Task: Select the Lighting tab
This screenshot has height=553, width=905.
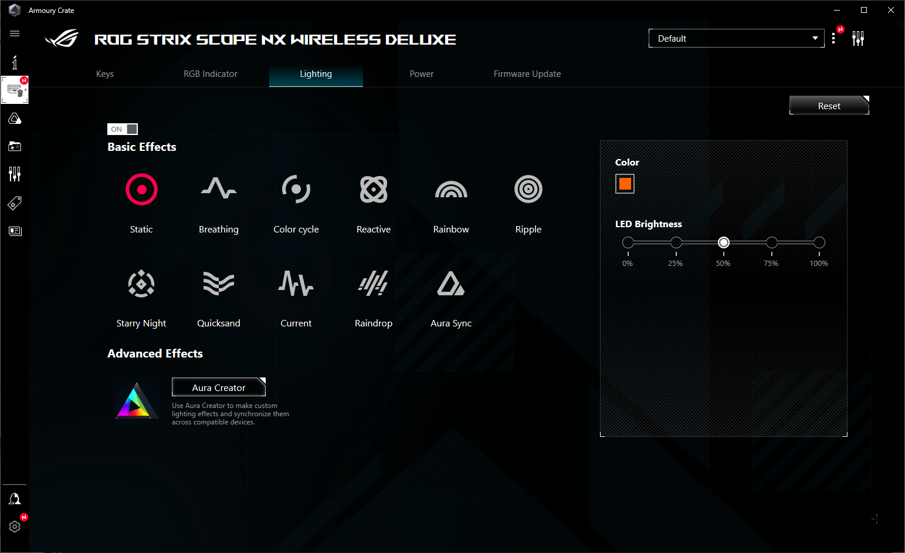Action: (316, 74)
